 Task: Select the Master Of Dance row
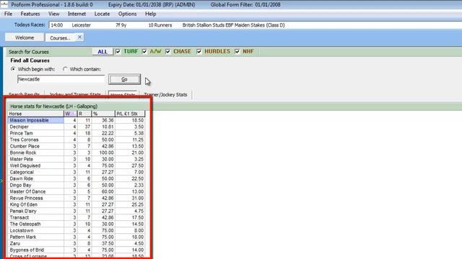(x=77, y=191)
